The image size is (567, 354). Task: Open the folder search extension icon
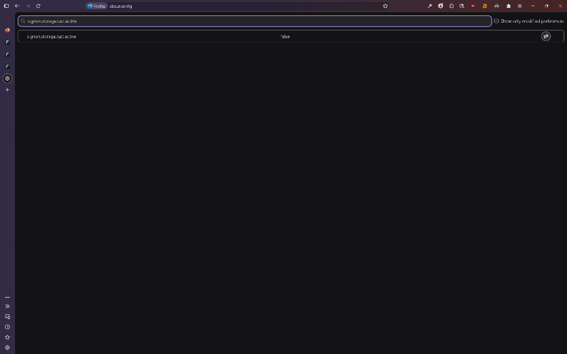click(x=462, y=6)
